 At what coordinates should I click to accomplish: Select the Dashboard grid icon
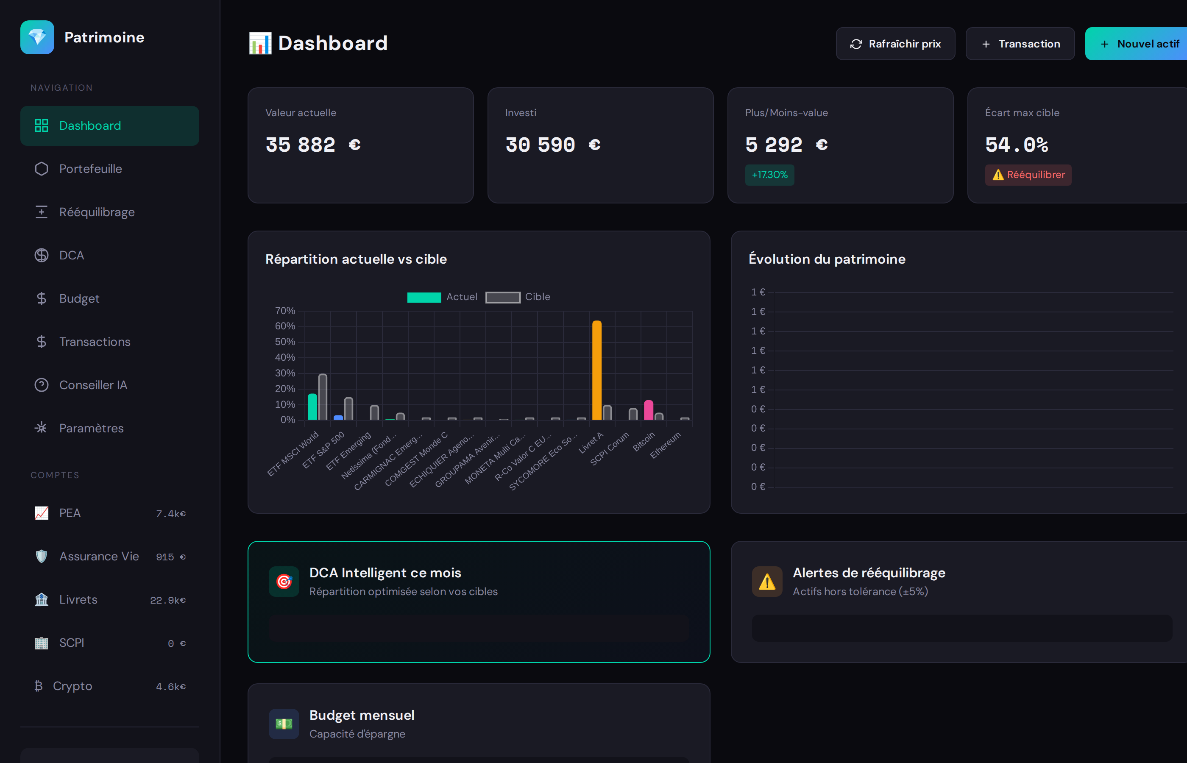(42, 125)
